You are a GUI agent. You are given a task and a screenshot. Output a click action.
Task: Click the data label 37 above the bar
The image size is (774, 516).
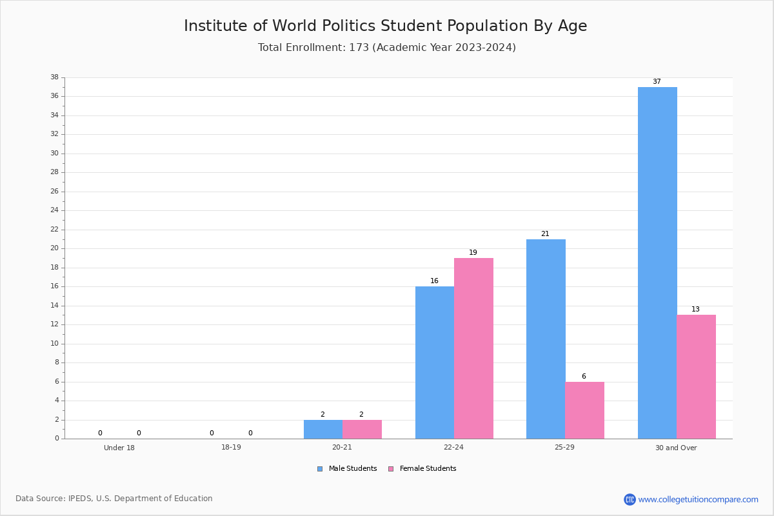pyautogui.click(x=657, y=82)
